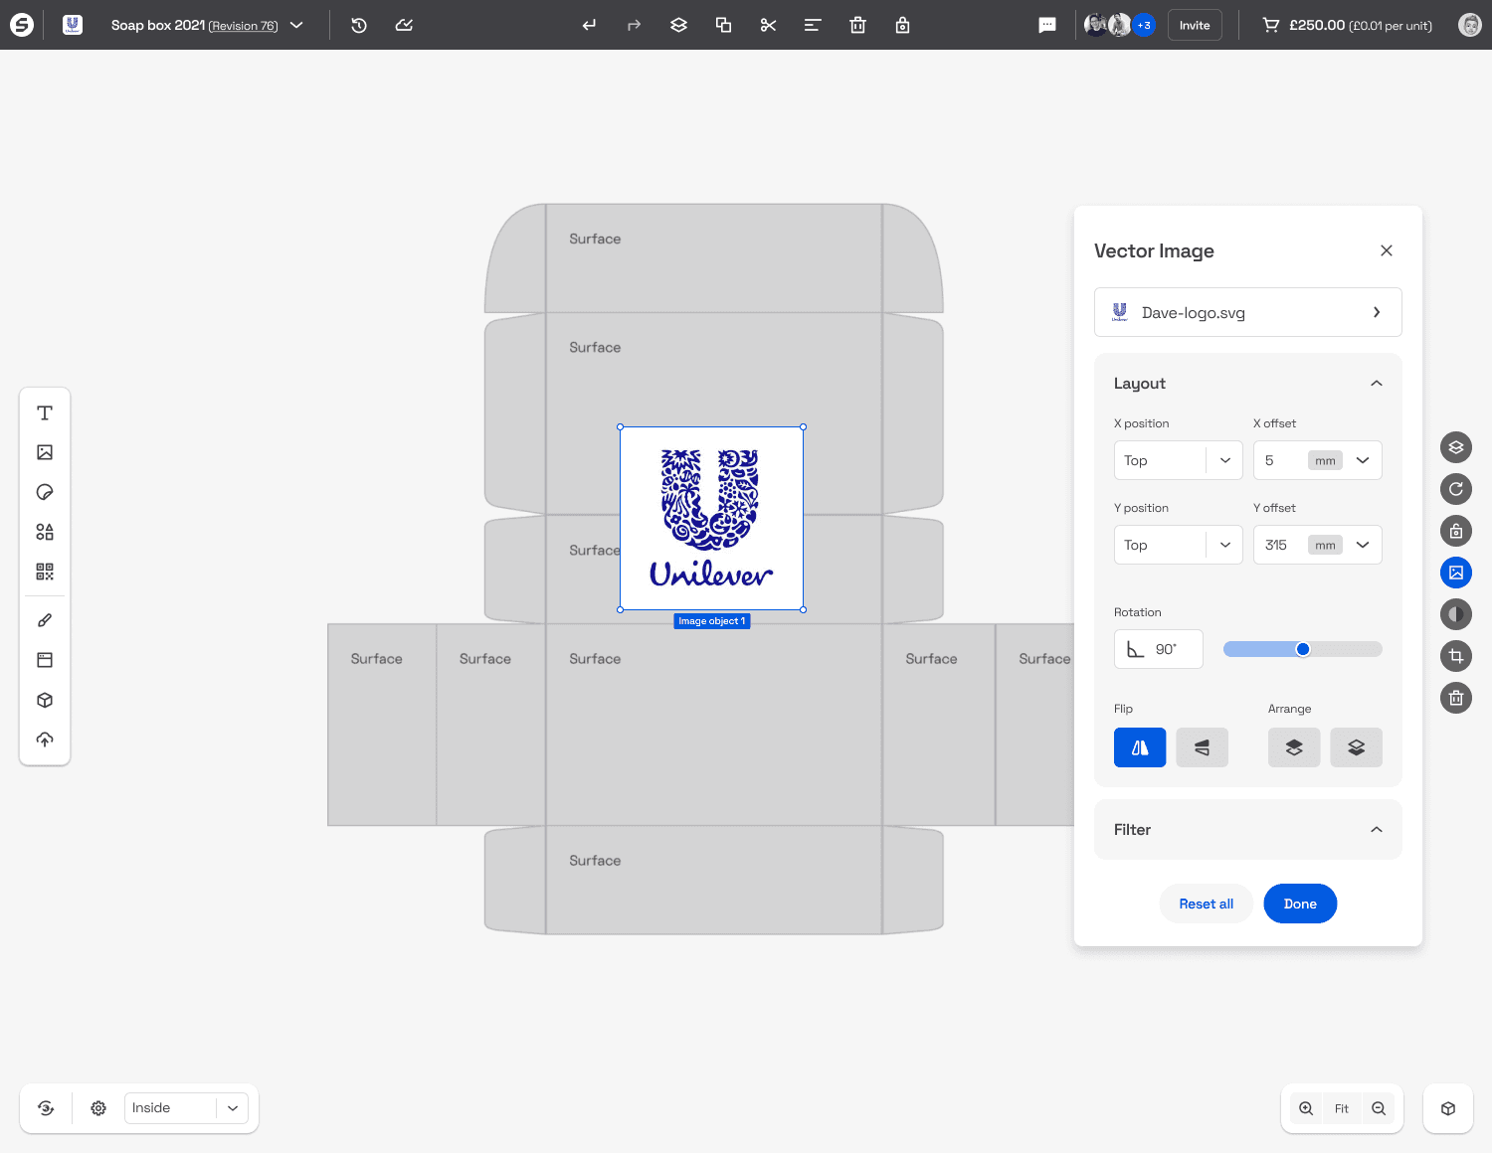Collapse the Layout section
The height and width of the screenshot is (1153, 1492).
coord(1377,384)
